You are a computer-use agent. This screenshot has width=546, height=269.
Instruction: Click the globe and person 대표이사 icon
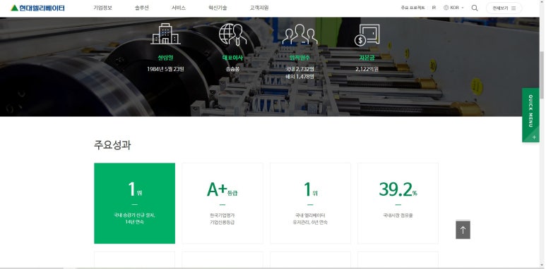point(232,35)
